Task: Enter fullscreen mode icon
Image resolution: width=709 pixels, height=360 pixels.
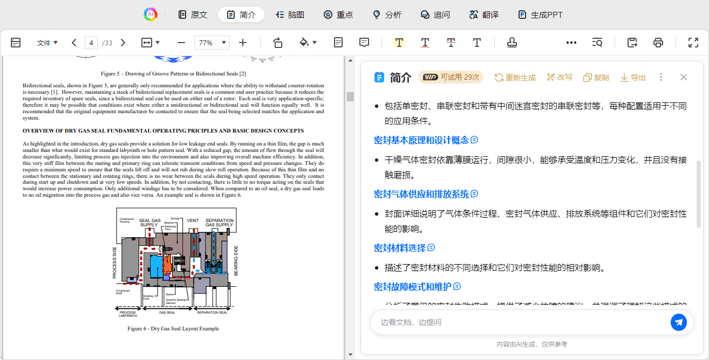Action: [x=693, y=43]
